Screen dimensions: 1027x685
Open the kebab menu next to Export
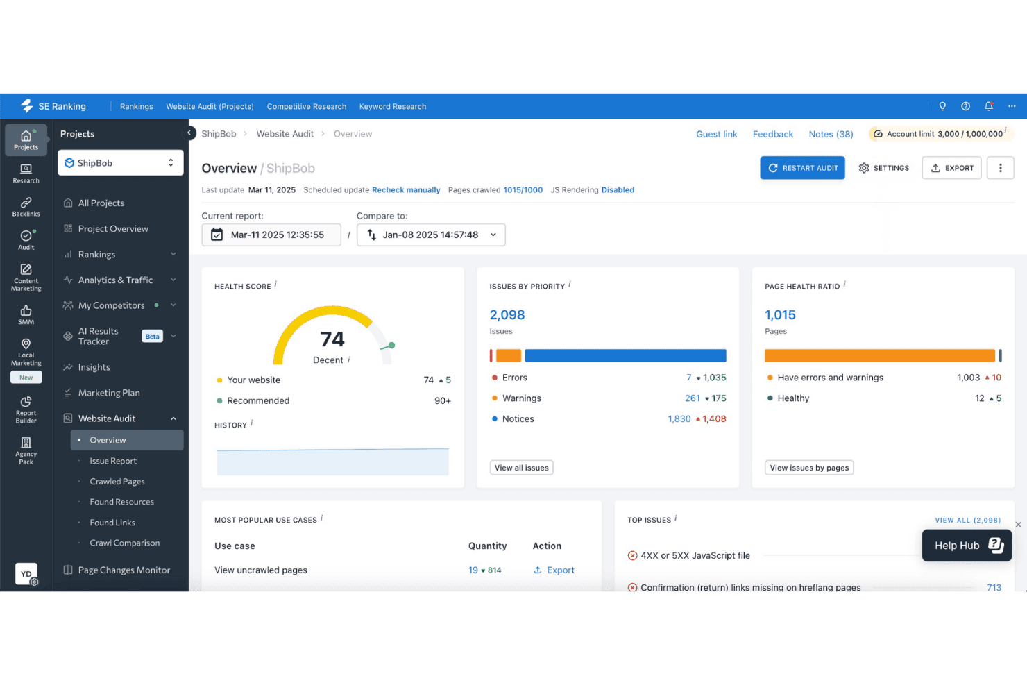pos(1000,168)
